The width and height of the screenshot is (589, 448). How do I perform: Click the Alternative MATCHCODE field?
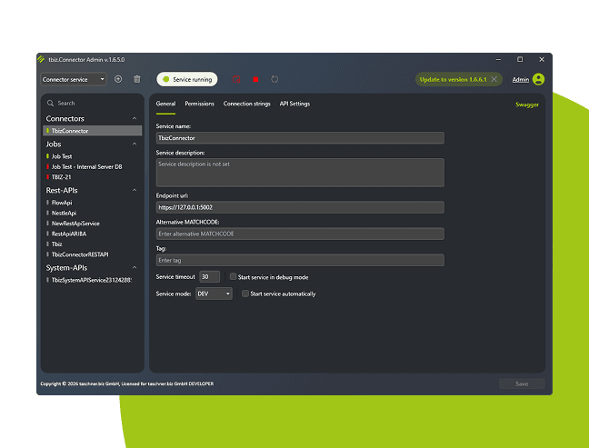(x=300, y=234)
